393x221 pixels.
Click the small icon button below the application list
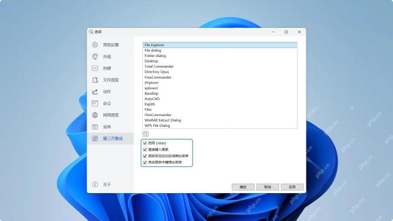click(145, 134)
